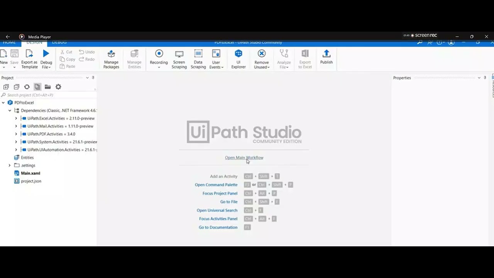This screenshot has width=494, height=278.
Task: Switch to DESIGN tab
Action: click(x=34, y=42)
